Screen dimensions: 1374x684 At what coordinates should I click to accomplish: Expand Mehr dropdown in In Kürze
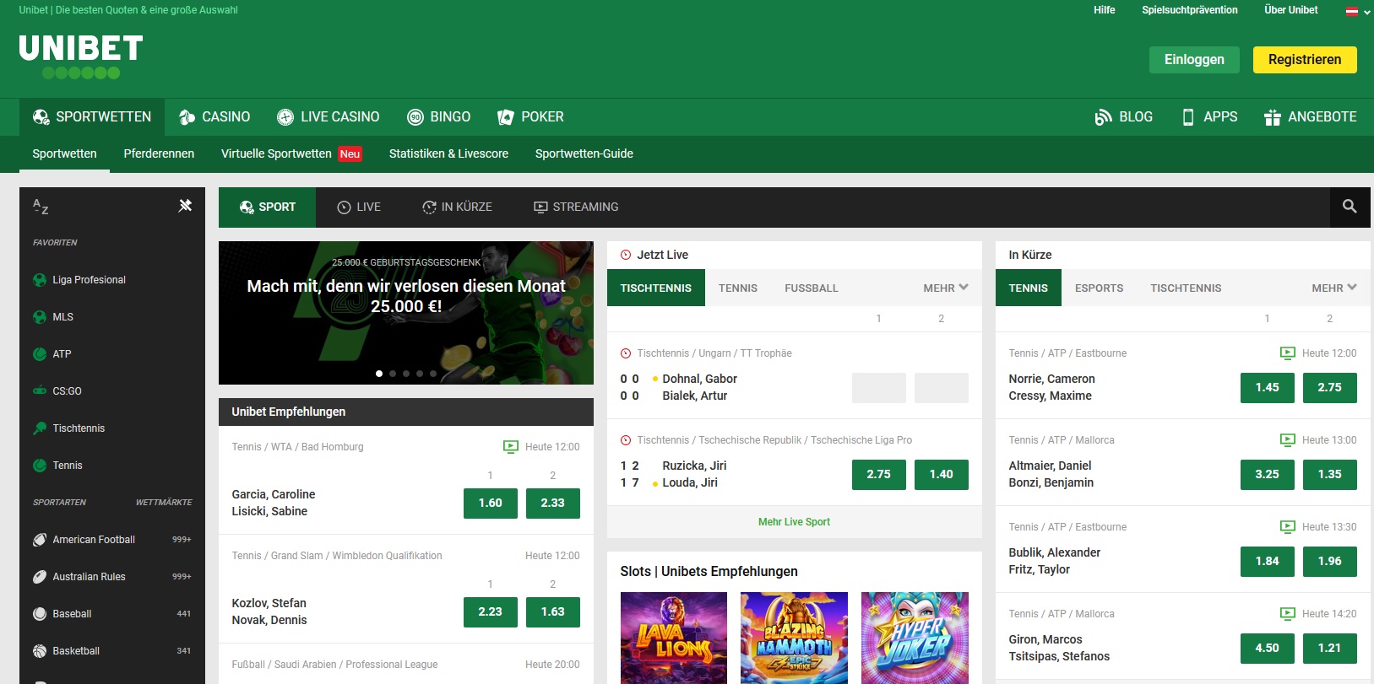tap(1333, 288)
